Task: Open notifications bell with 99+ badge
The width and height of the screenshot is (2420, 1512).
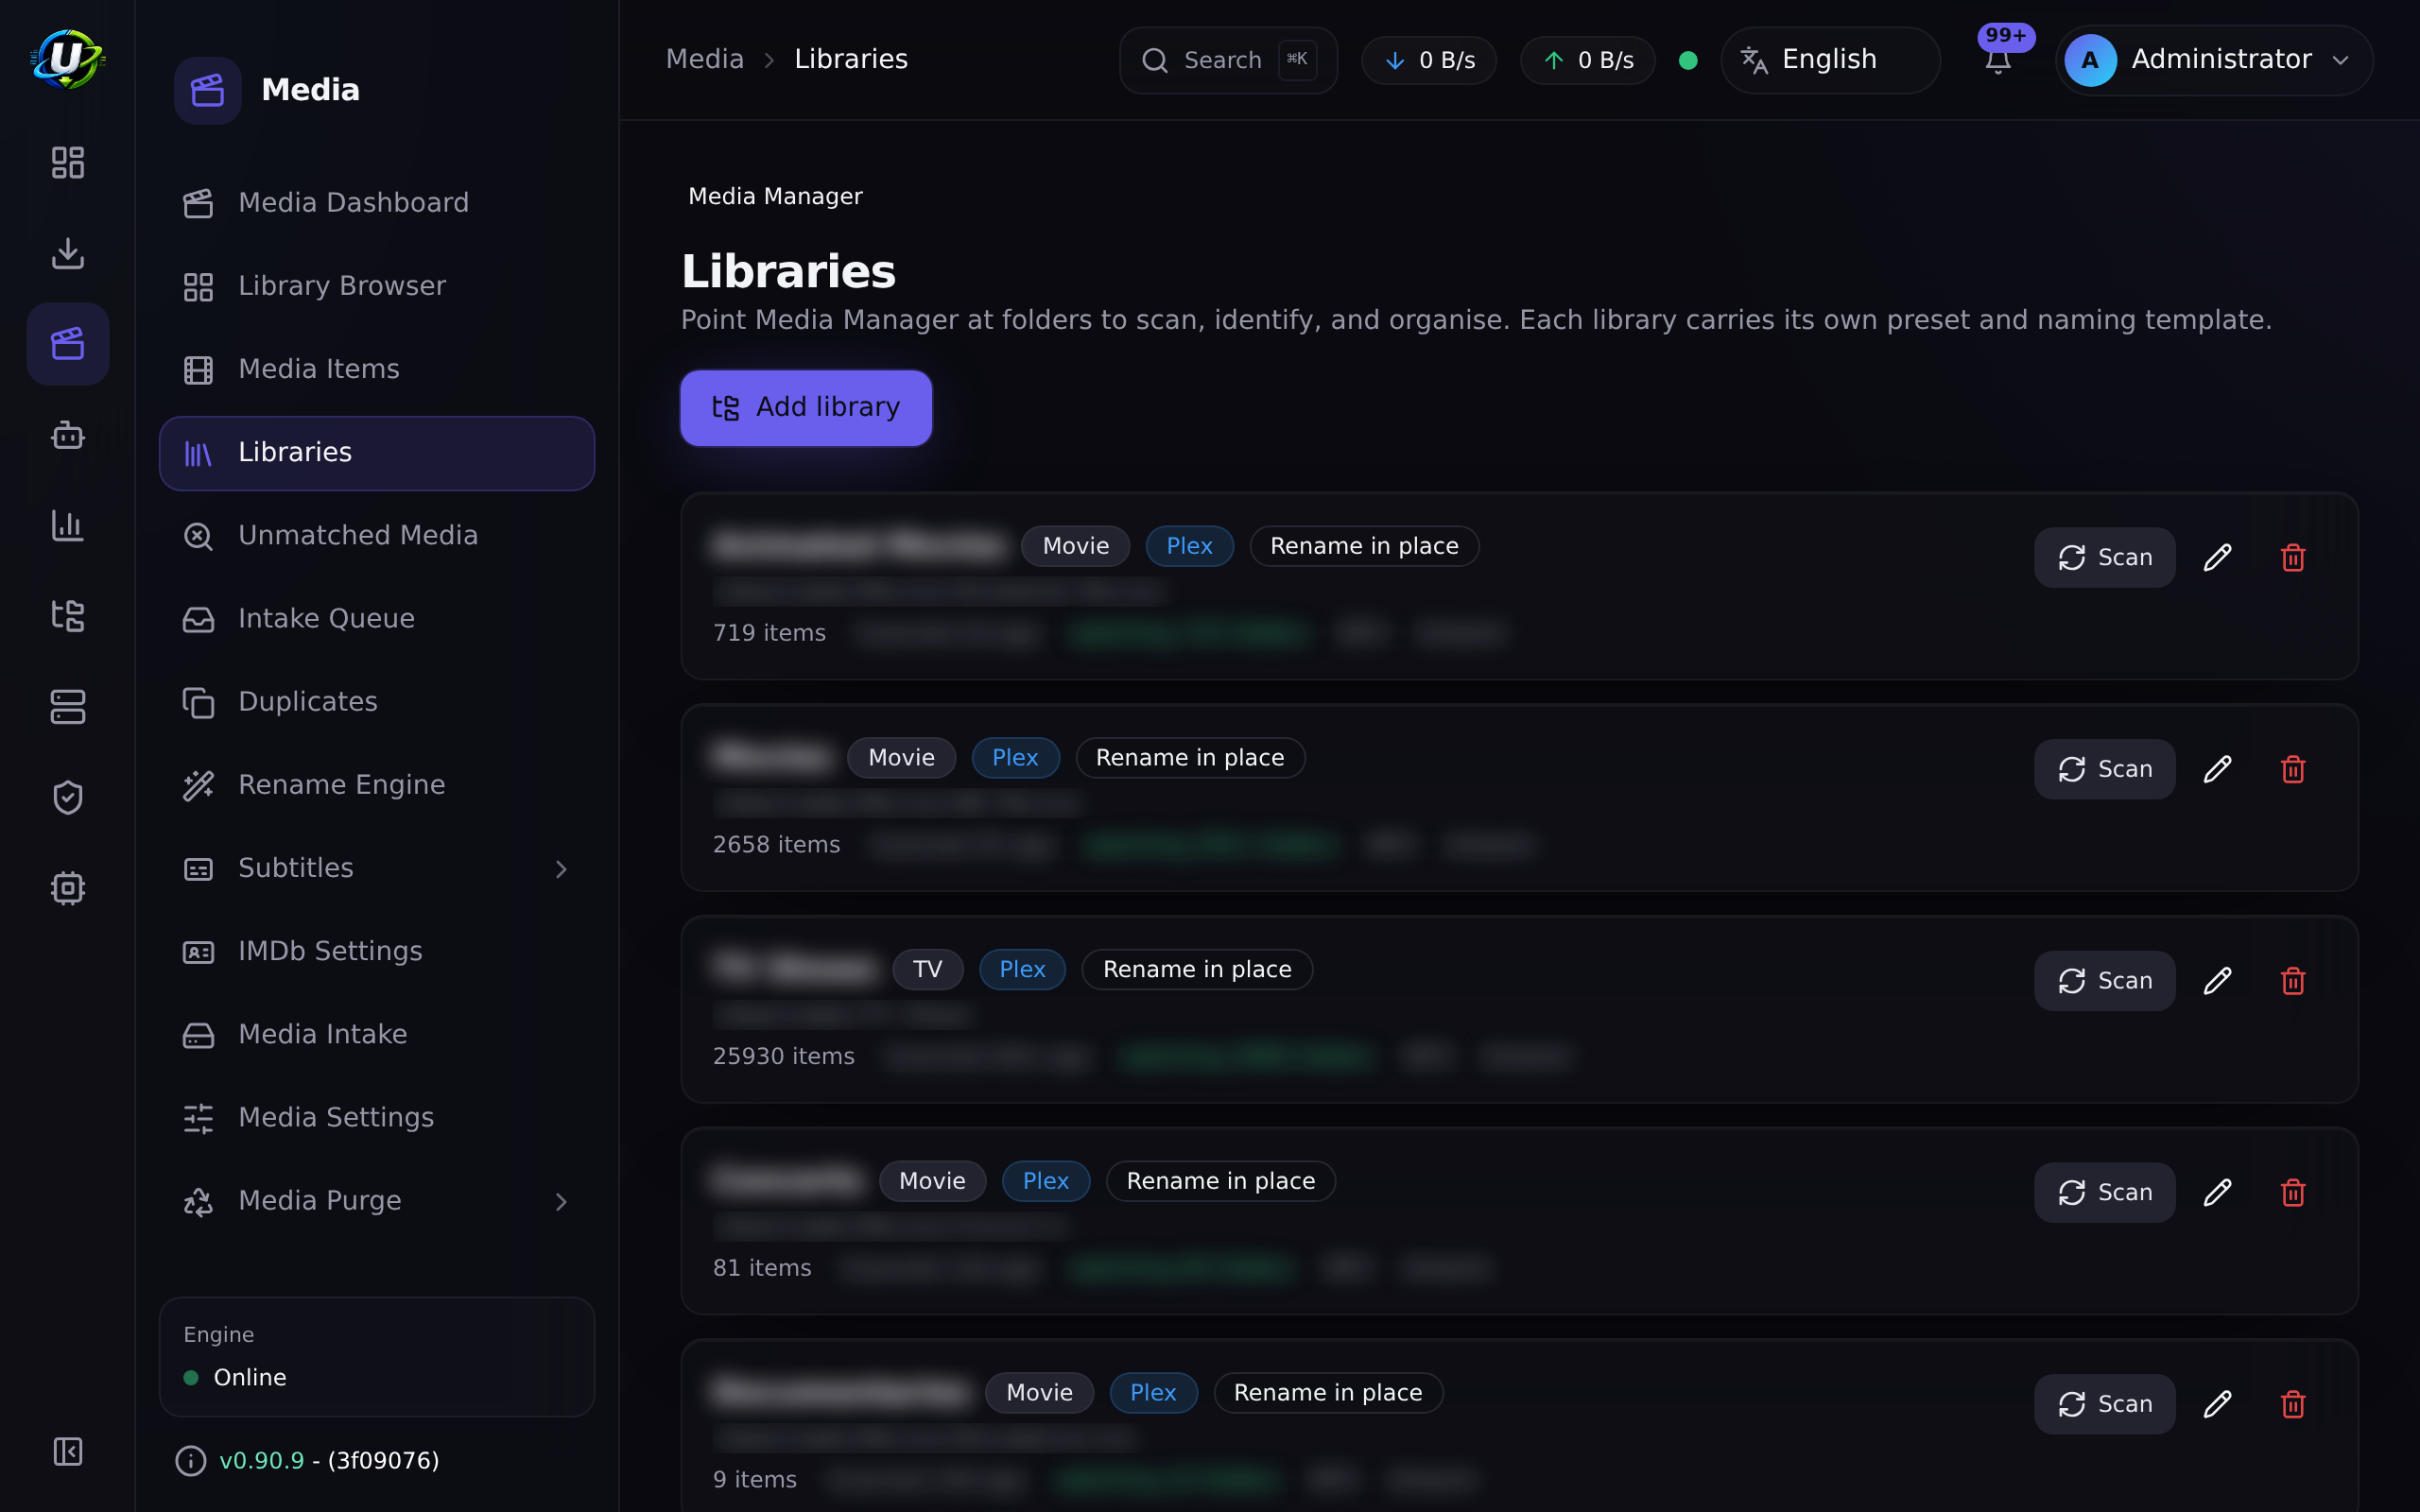Action: pos(1998,60)
